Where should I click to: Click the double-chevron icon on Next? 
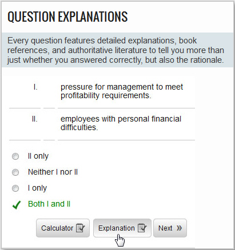tap(179, 228)
